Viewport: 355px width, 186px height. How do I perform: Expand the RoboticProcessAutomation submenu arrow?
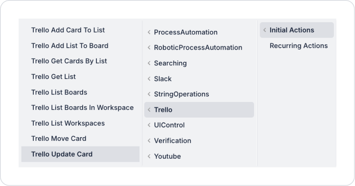click(149, 48)
